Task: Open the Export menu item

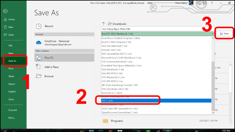Action: (x=12, y=84)
